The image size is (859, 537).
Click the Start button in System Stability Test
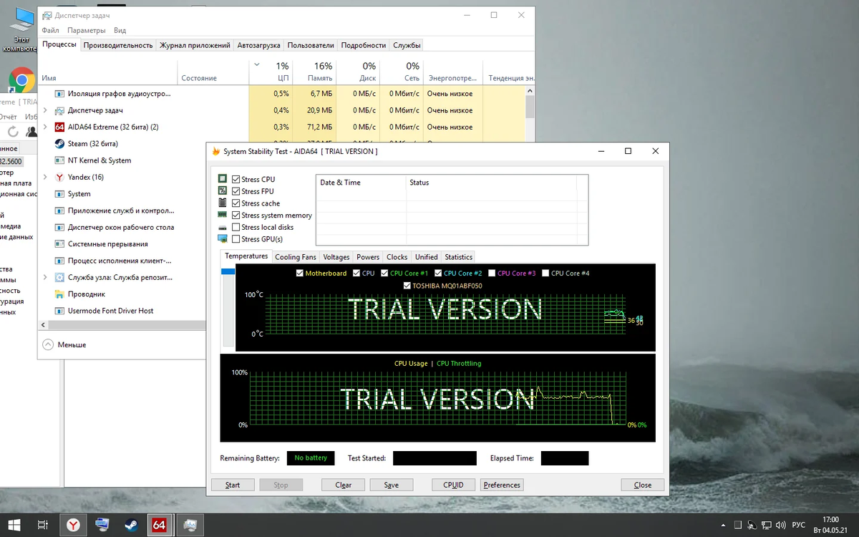[x=233, y=485]
